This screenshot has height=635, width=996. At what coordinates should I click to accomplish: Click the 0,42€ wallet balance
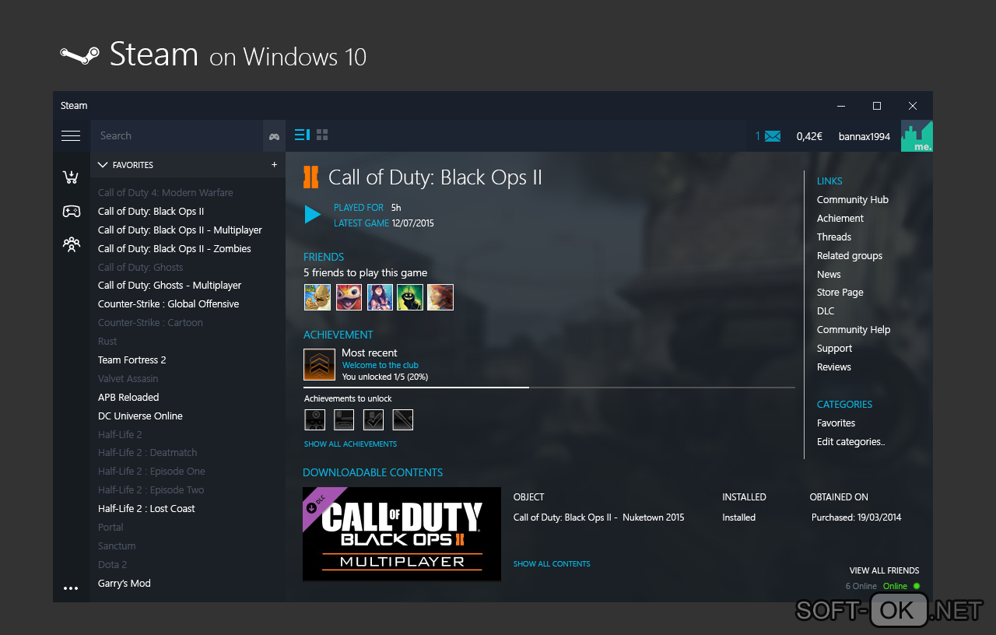[809, 136]
